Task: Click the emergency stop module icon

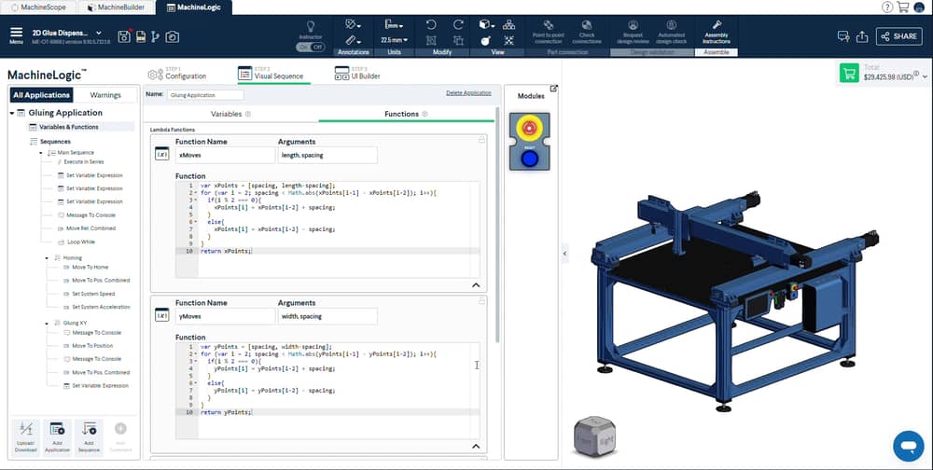Action: tap(530, 128)
